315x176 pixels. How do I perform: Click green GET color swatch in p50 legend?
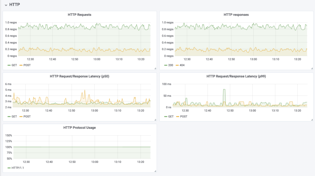coord(9,116)
